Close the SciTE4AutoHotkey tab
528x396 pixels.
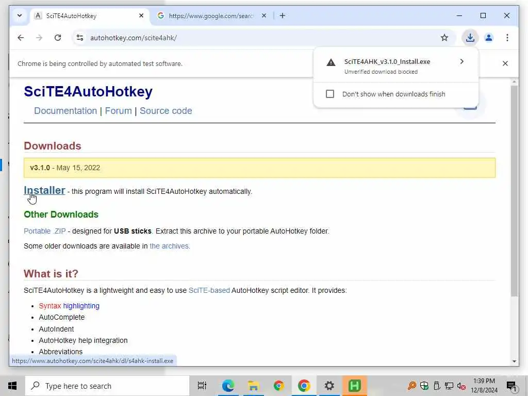point(141,15)
